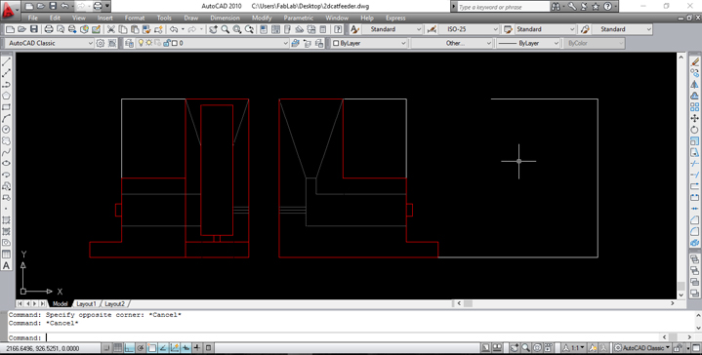Toggle Dynamic UCS in status bar
Viewport: 702px width, 355px height.
point(175,348)
